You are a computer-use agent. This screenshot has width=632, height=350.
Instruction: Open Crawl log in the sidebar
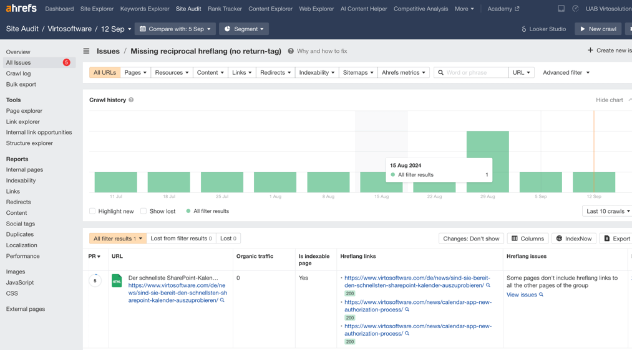coord(18,73)
